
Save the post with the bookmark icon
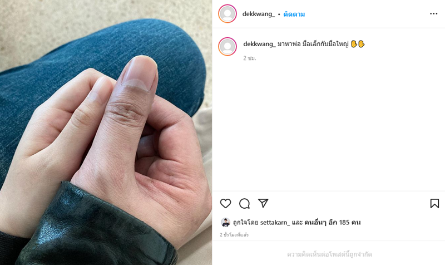[434, 203]
